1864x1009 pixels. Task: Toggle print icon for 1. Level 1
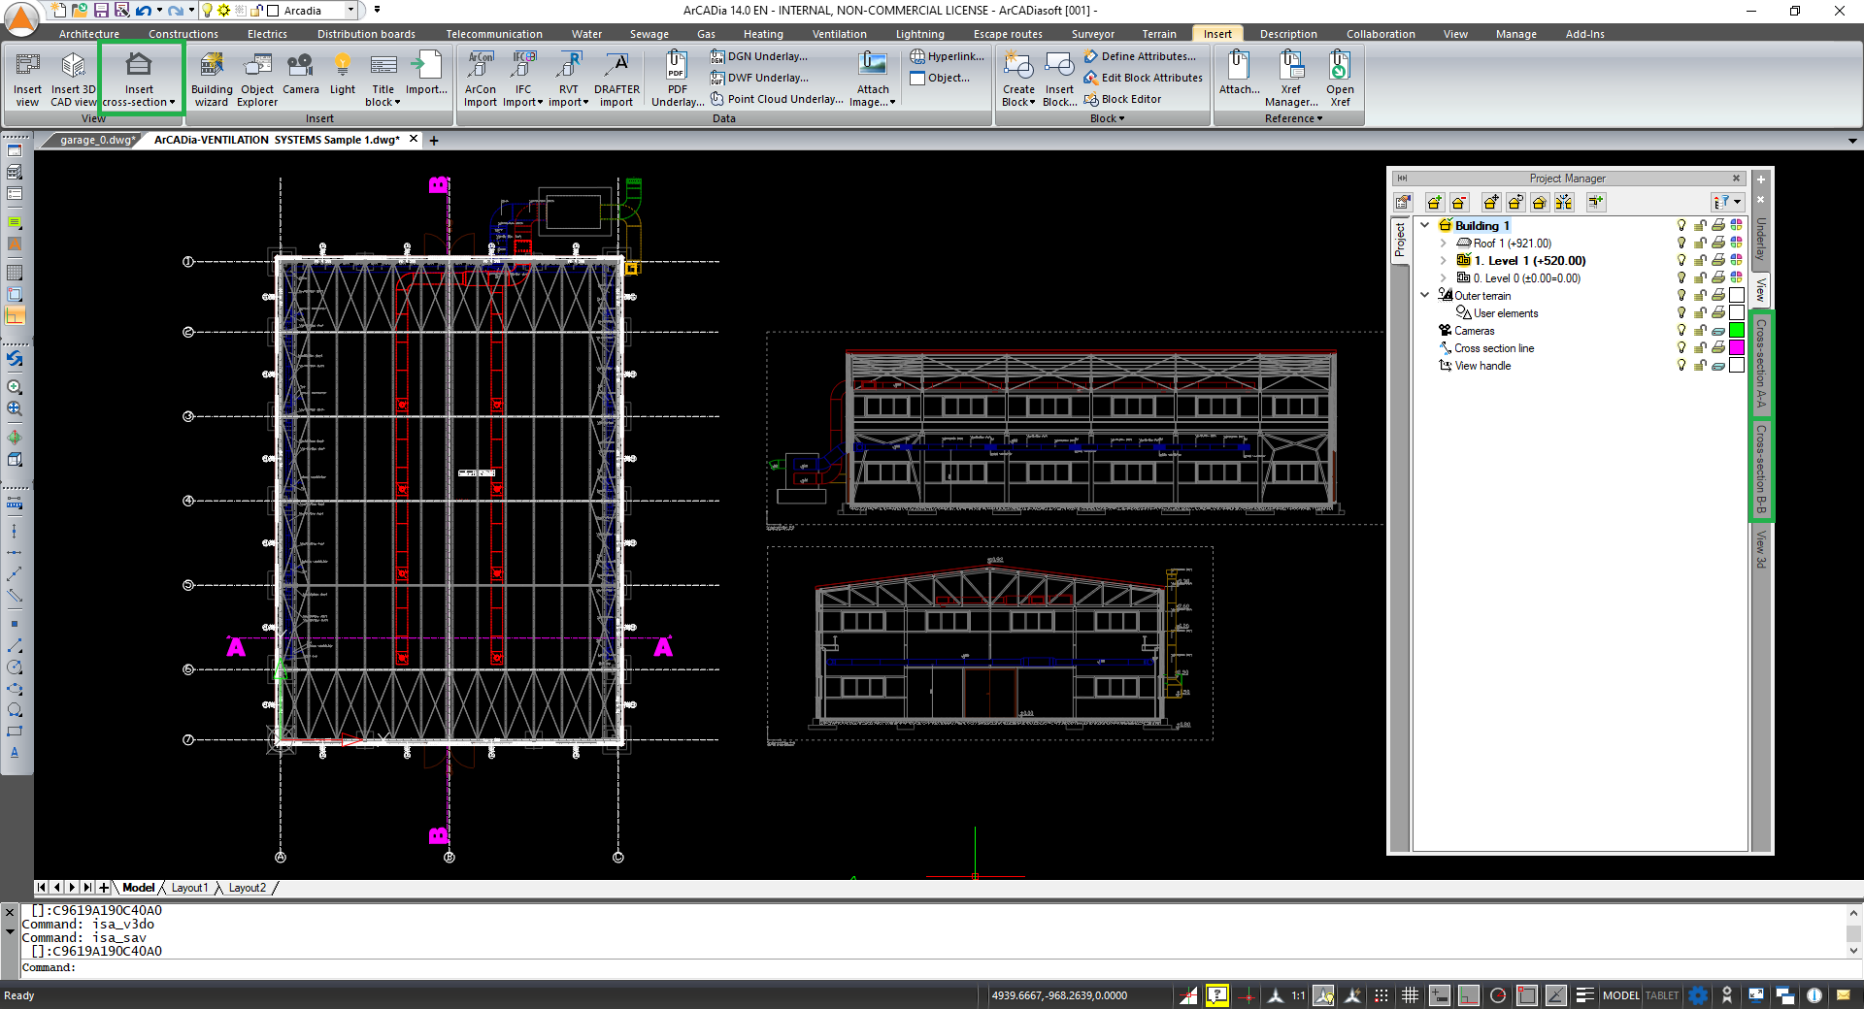tap(1718, 260)
